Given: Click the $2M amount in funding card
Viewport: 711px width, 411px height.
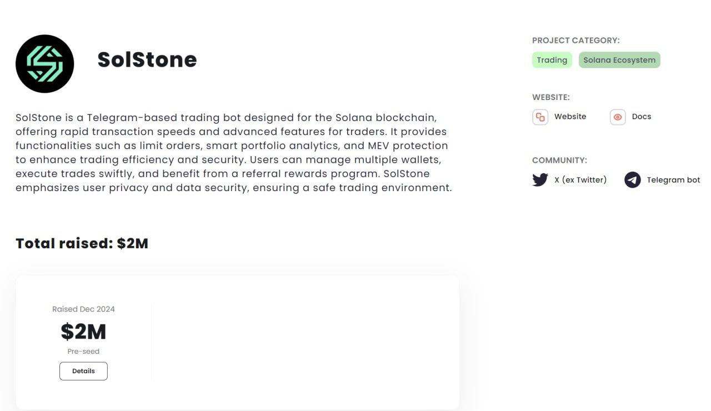Looking at the screenshot, I should (83, 332).
